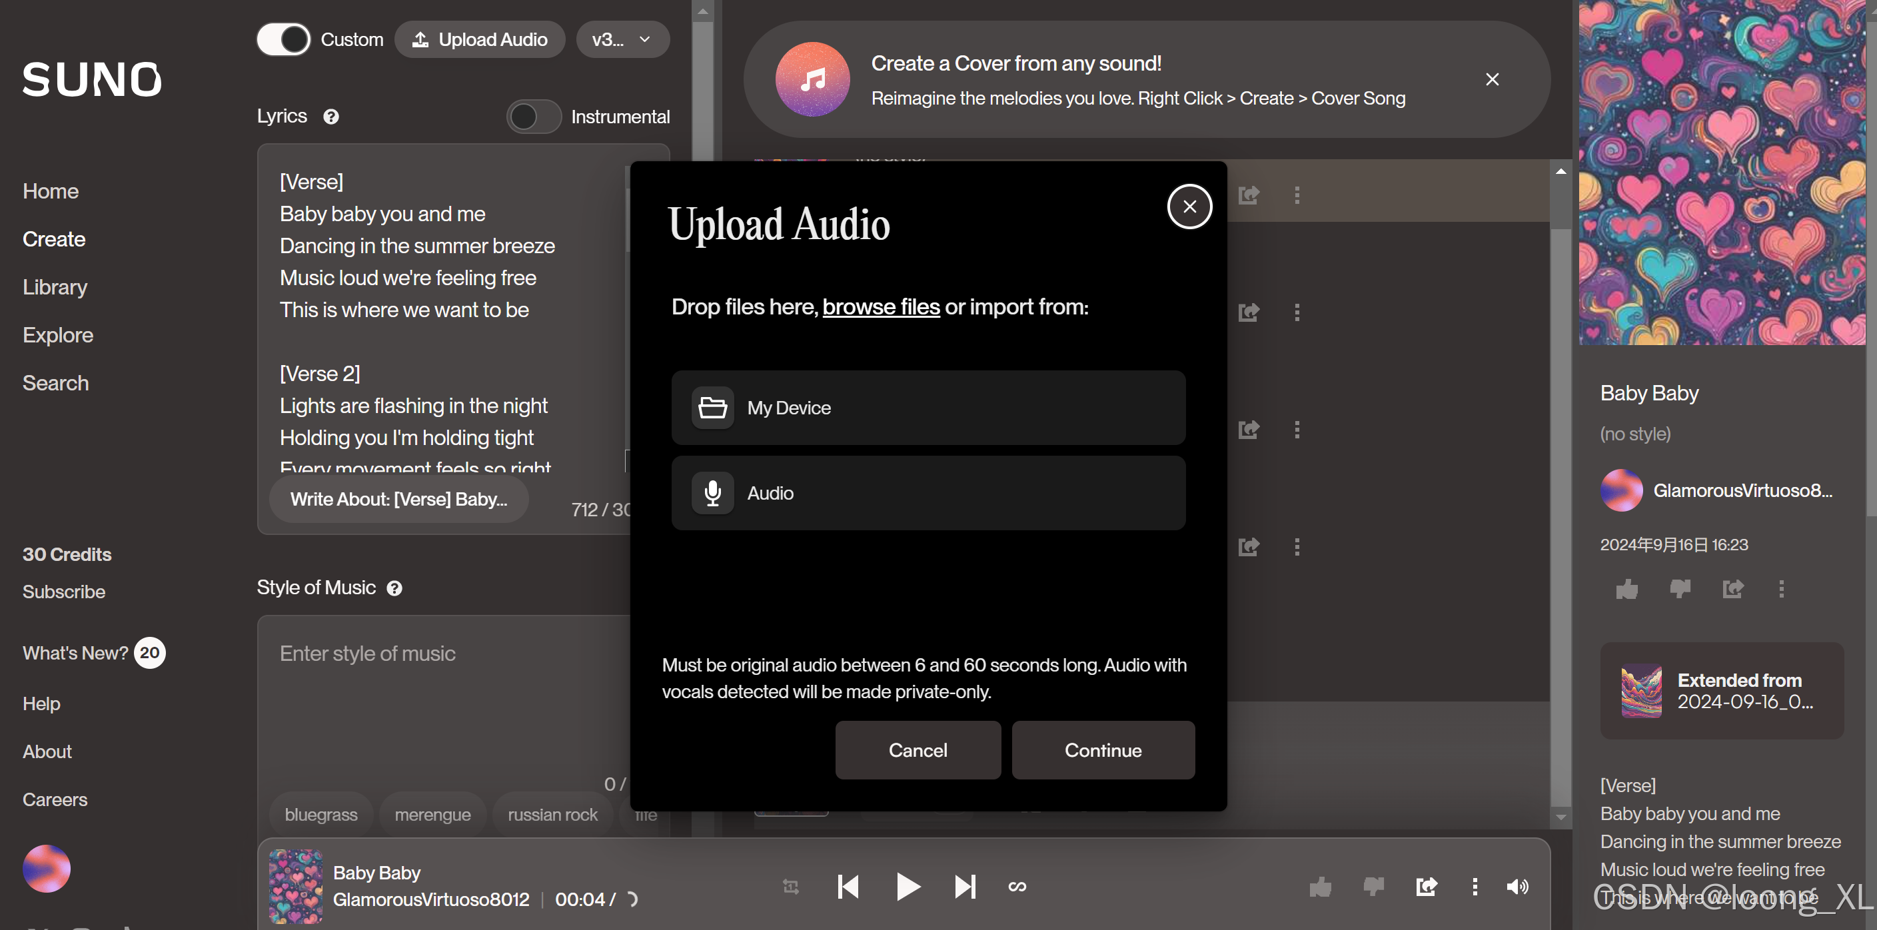Click the Lyrics help question icon

(330, 117)
